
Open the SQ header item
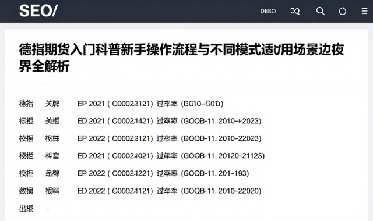tap(295, 11)
